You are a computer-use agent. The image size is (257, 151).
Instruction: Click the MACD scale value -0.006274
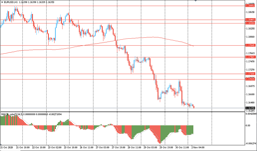click(251, 144)
